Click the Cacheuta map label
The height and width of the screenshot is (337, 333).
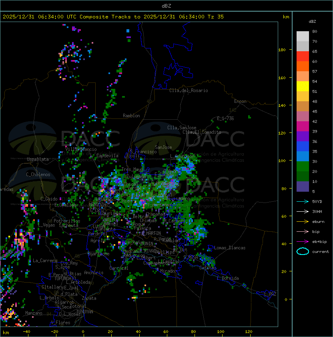coord(68,225)
